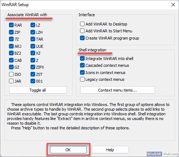Enable Legacy context menus
The width and height of the screenshot is (179, 157).
82,79
